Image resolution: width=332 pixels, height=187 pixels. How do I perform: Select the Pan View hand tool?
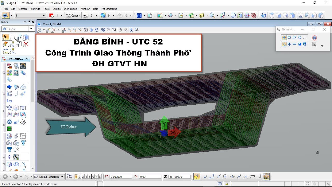pos(97,30)
